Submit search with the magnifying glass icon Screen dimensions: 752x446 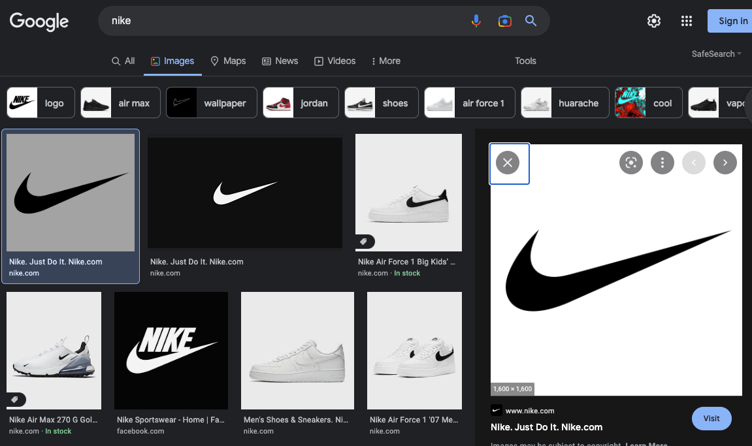coord(531,21)
